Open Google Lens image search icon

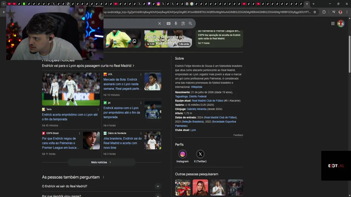pyautogui.click(x=183, y=24)
